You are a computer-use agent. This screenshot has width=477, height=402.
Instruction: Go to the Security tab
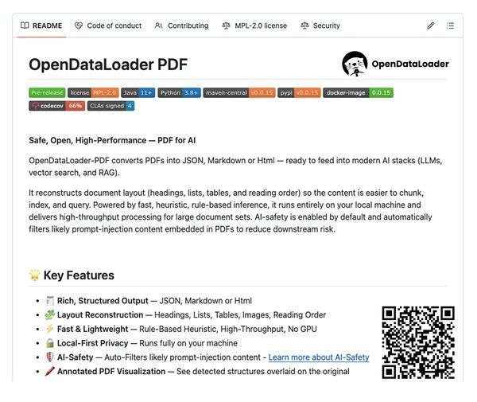click(320, 25)
